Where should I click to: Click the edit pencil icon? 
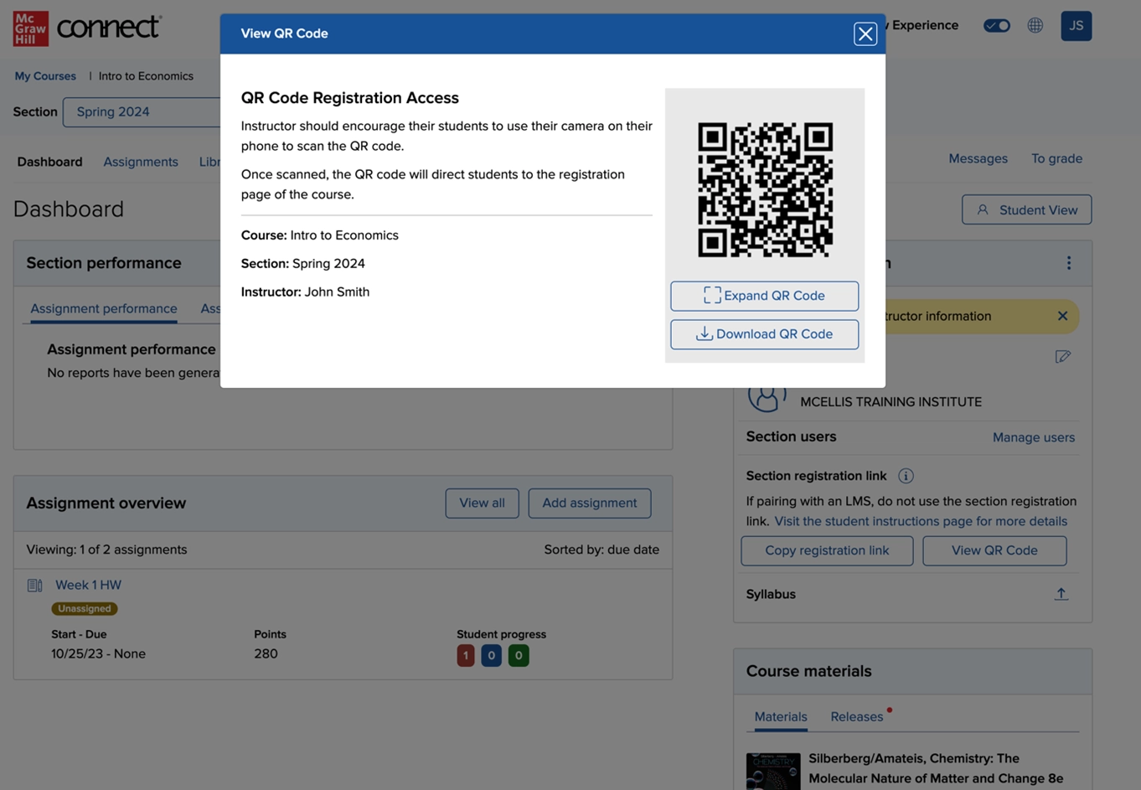(1063, 357)
